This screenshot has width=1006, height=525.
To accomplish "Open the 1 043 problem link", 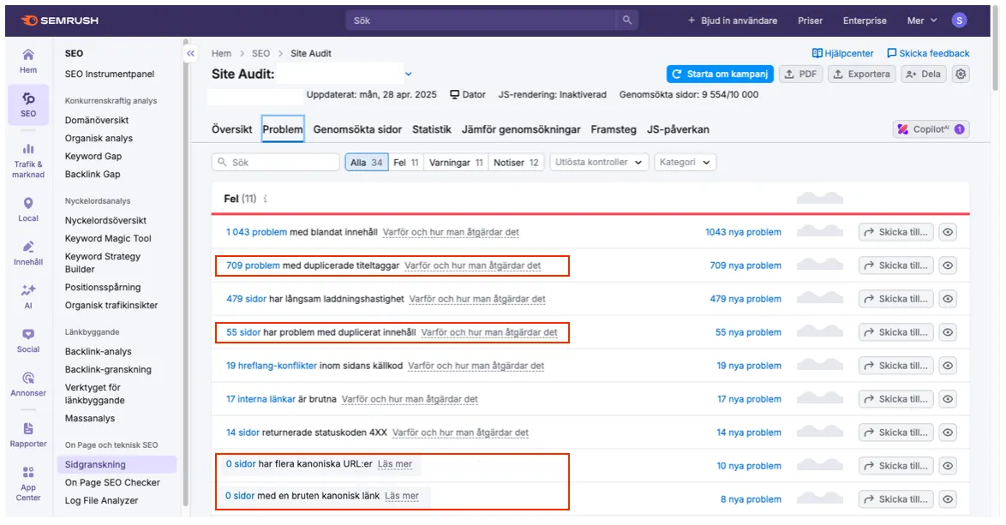I will tap(256, 232).
